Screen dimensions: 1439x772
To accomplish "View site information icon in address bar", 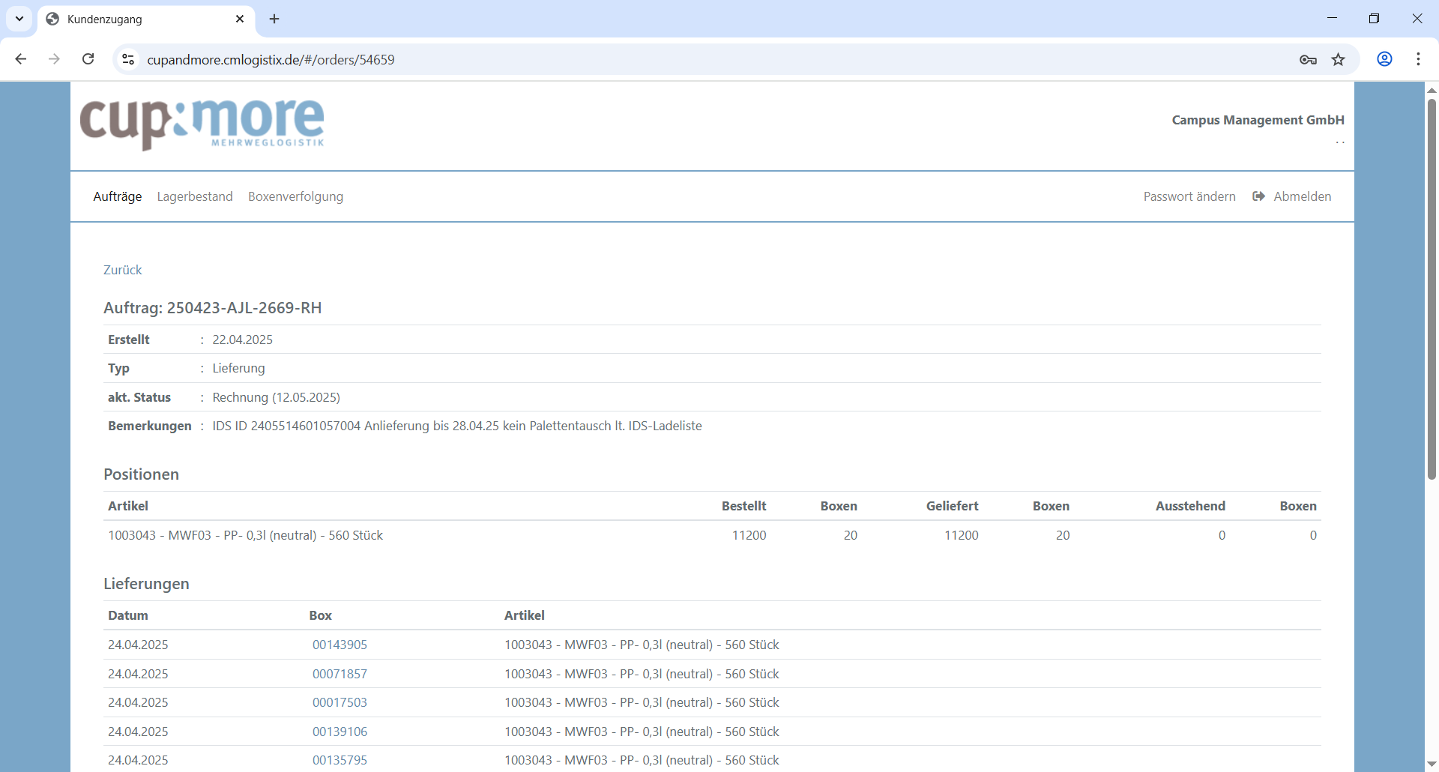I will point(128,59).
